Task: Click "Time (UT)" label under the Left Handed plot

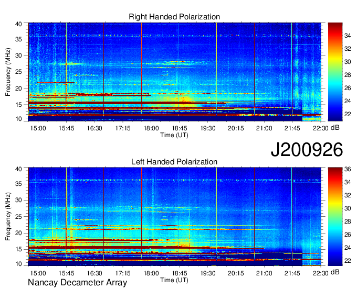Action: 174,280
